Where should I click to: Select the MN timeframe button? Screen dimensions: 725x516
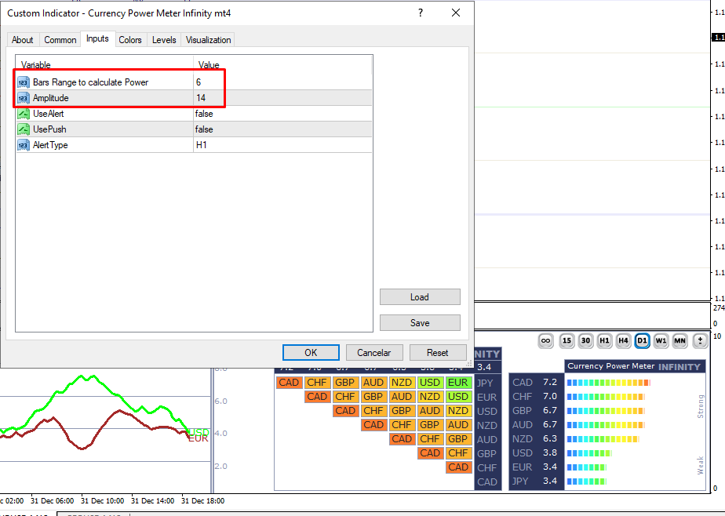click(x=679, y=341)
